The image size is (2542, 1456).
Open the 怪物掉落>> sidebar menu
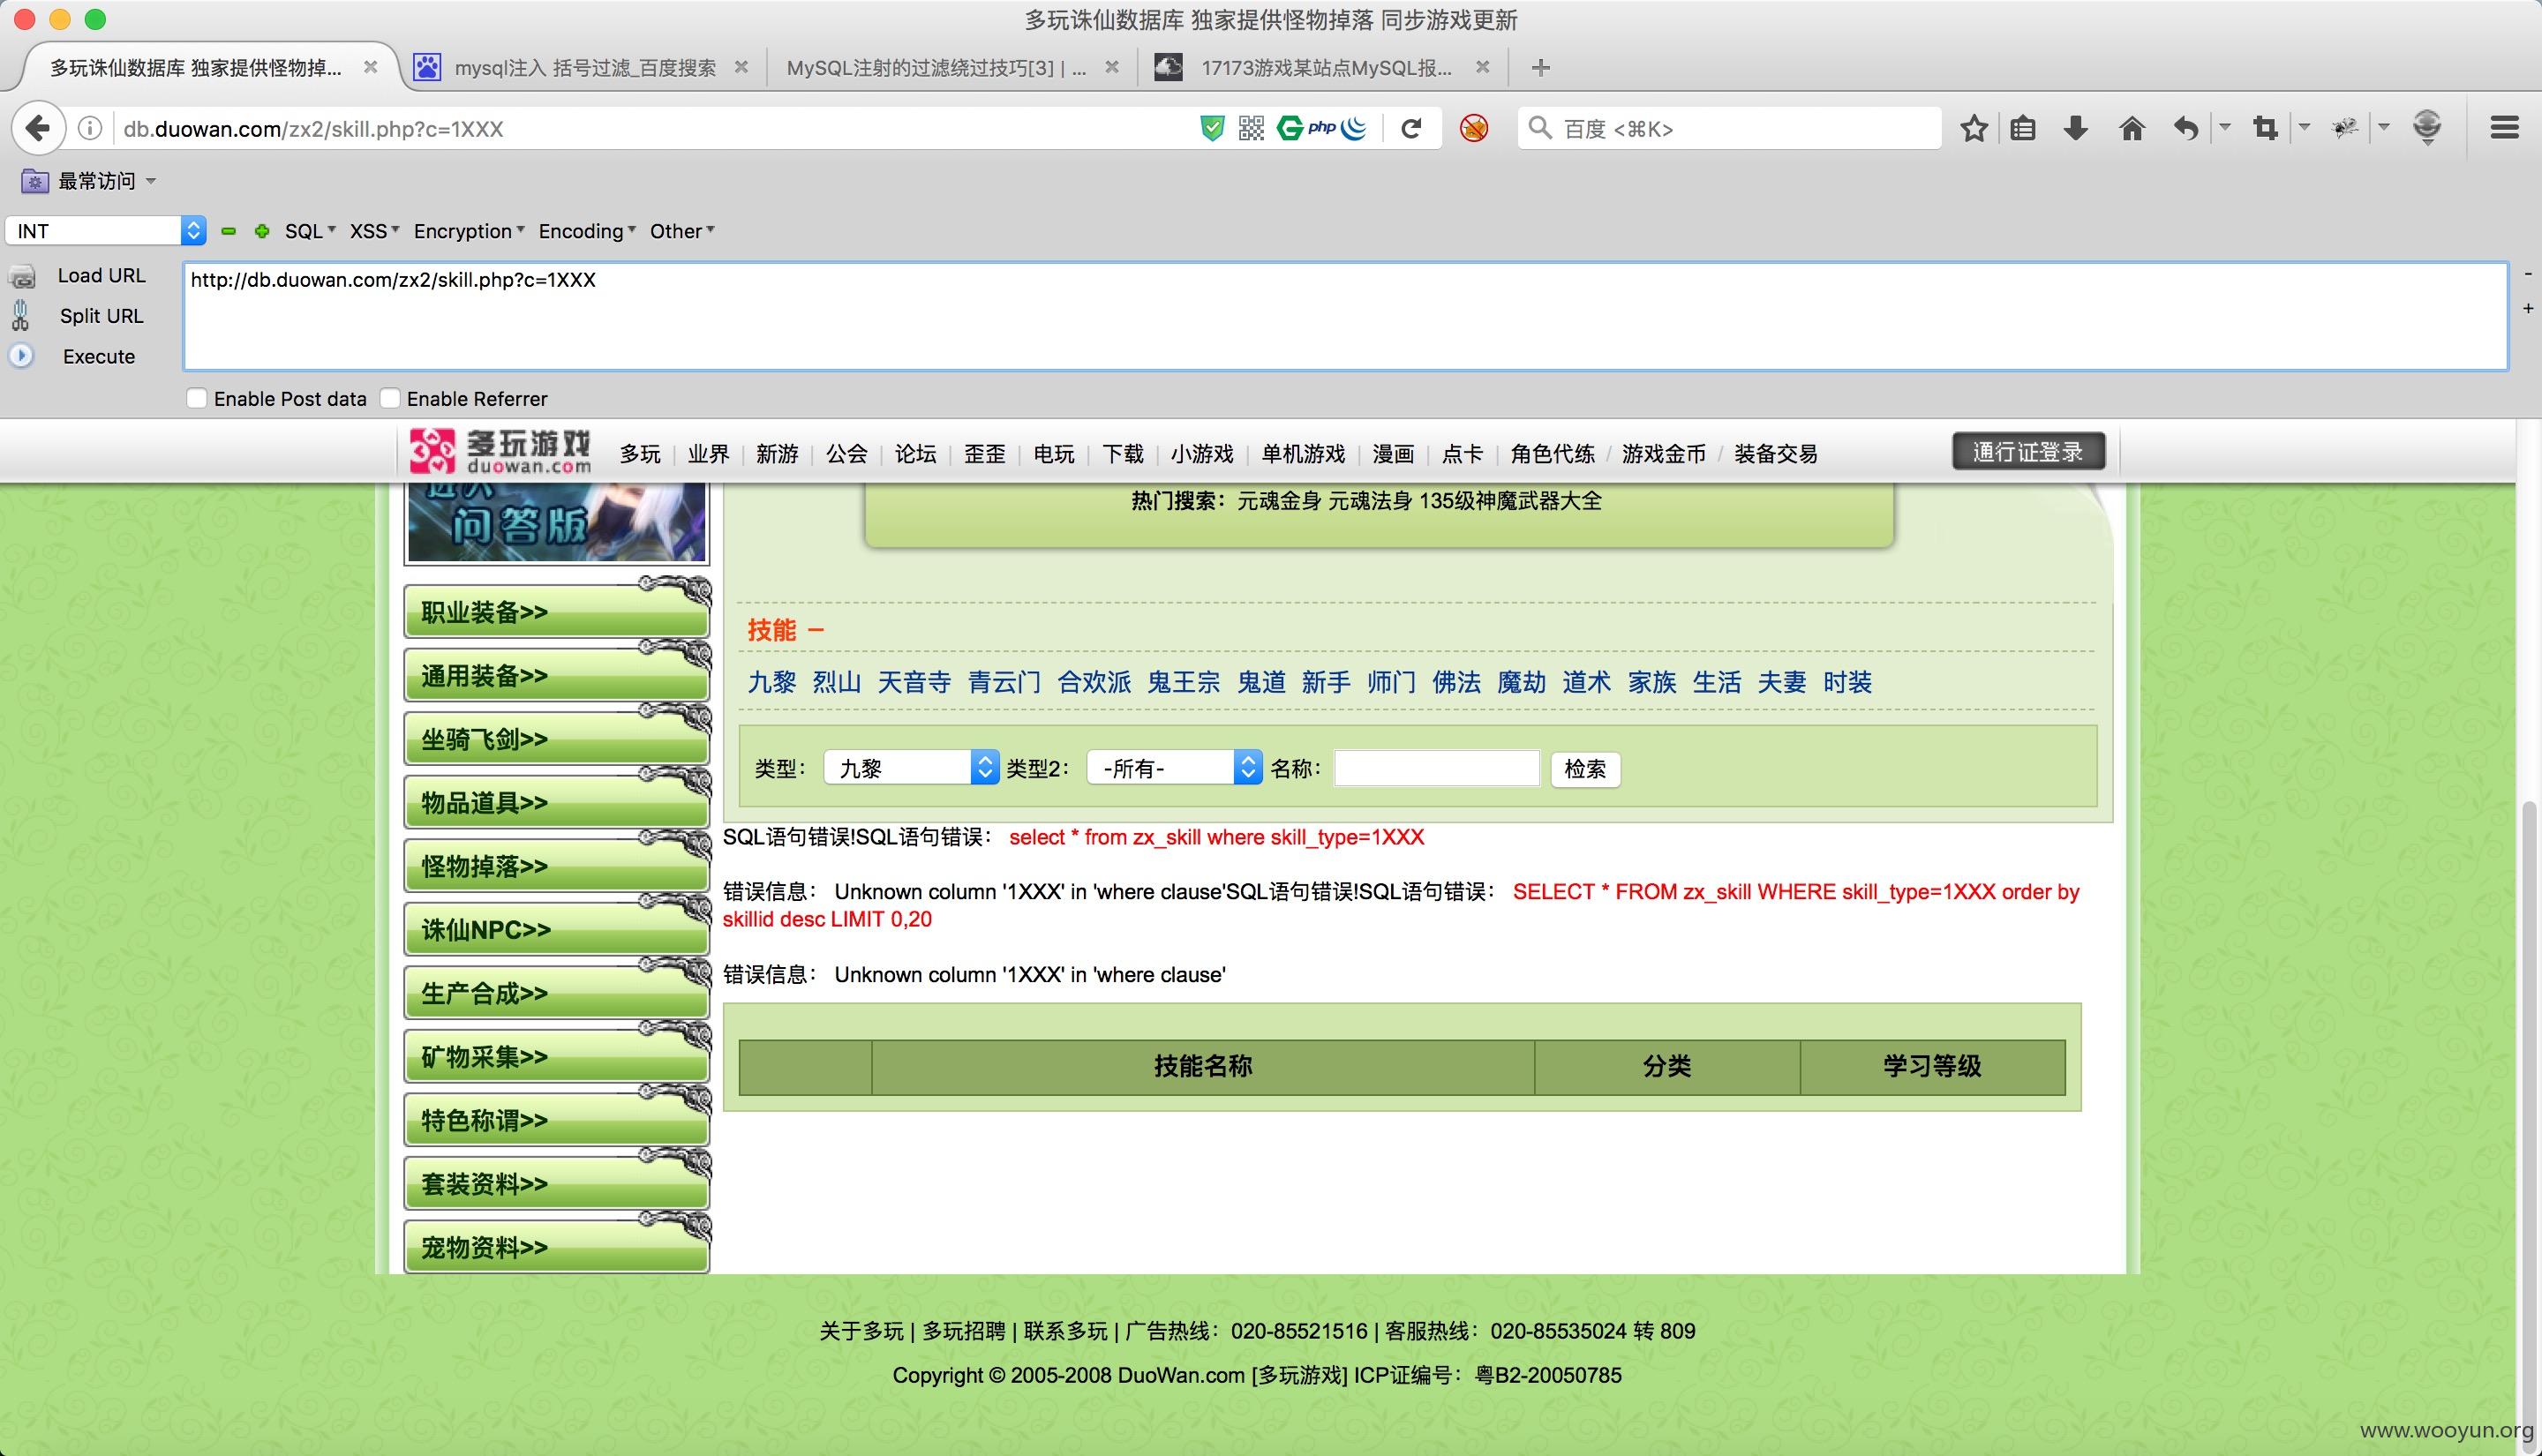[x=556, y=865]
